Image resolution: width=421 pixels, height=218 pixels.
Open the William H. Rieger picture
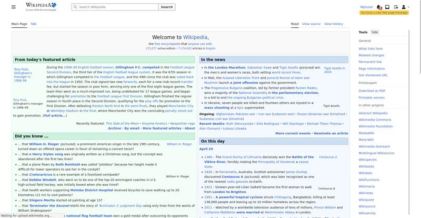point(179,144)
